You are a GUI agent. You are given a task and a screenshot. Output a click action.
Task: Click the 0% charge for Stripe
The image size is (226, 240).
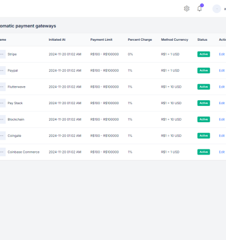(x=131, y=54)
